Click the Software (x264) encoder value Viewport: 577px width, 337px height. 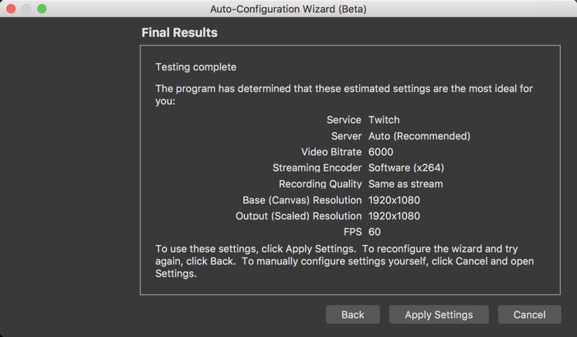pyautogui.click(x=406, y=168)
